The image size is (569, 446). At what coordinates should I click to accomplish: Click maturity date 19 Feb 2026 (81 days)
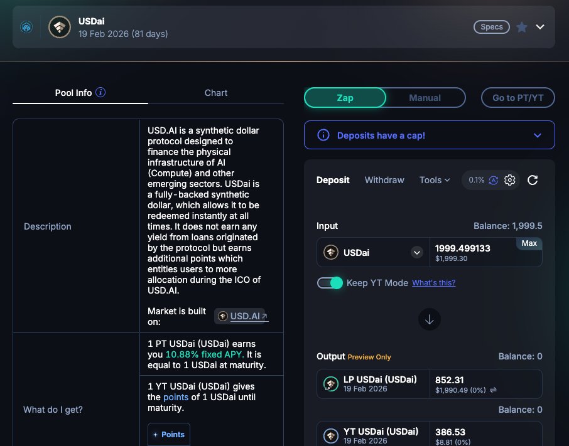click(x=123, y=34)
